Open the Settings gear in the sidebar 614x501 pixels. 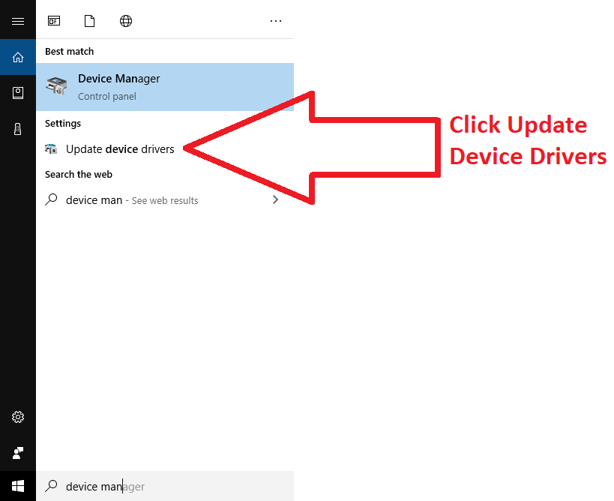tap(18, 417)
